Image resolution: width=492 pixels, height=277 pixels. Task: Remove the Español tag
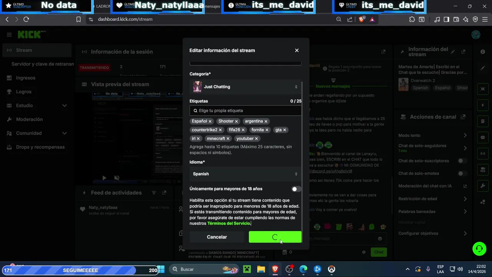pos(210,121)
